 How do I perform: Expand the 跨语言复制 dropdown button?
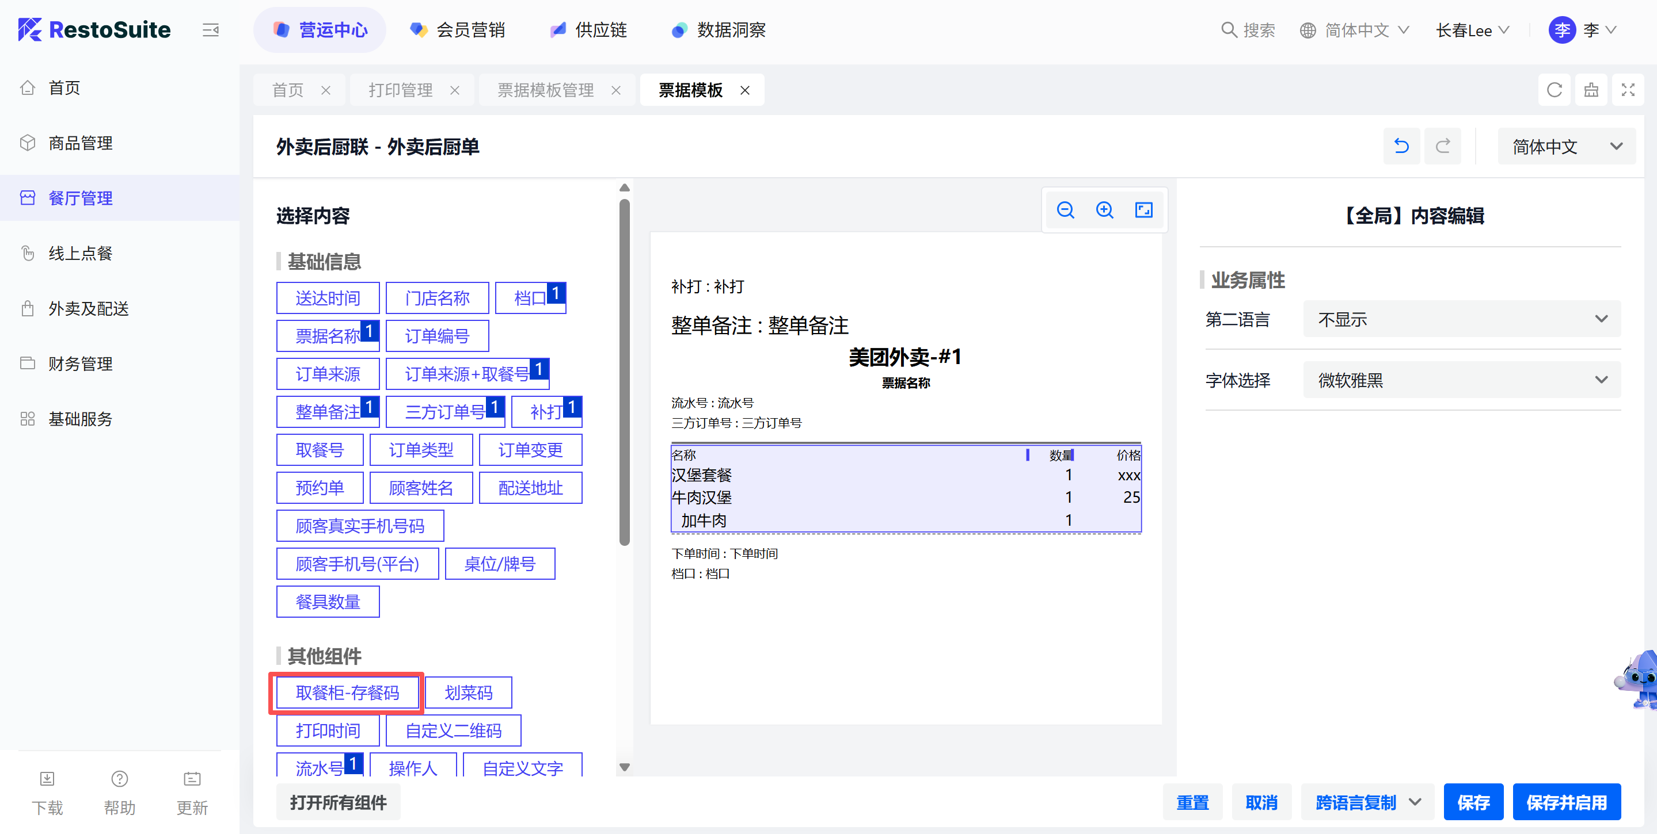click(x=1415, y=802)
